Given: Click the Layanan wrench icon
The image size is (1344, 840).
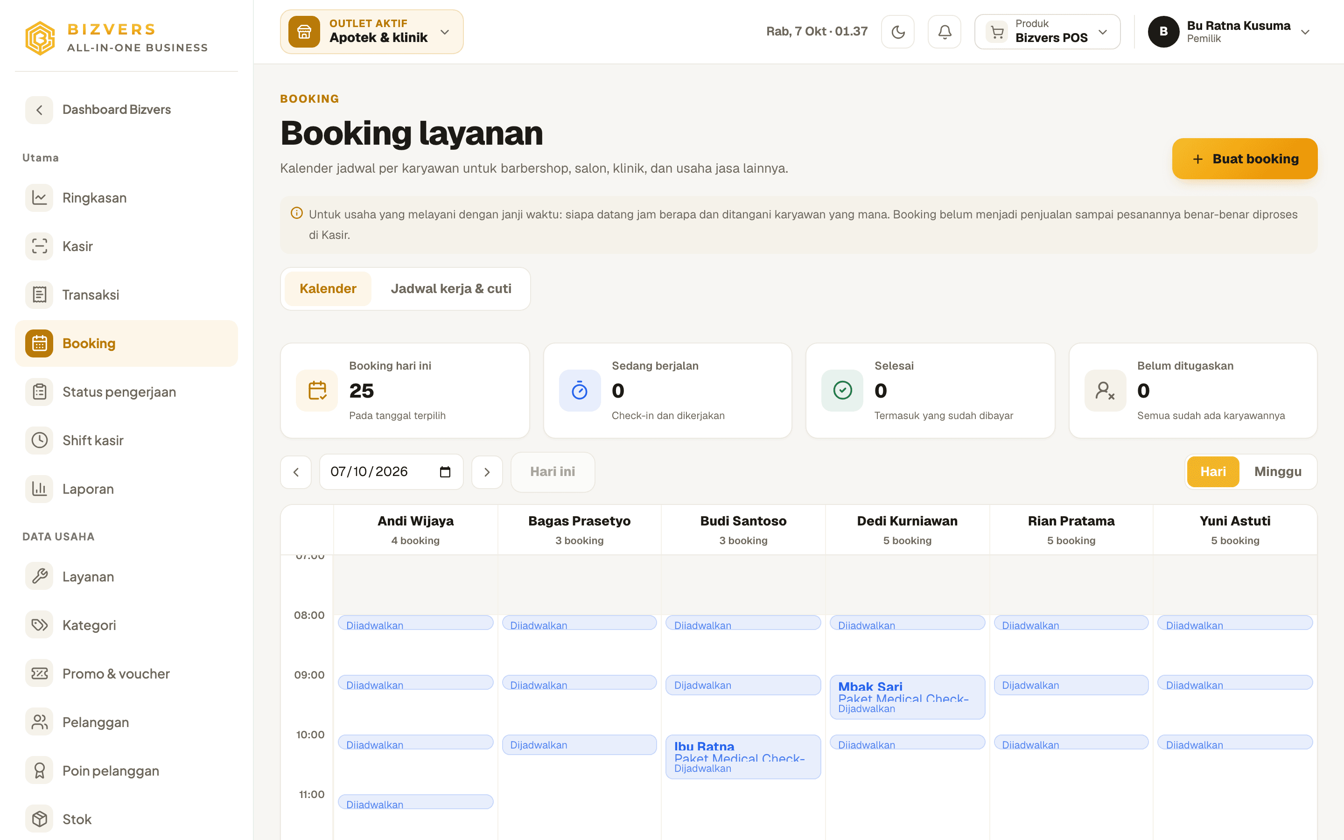Looking at the screenshot, I should (x=39, y=576).
